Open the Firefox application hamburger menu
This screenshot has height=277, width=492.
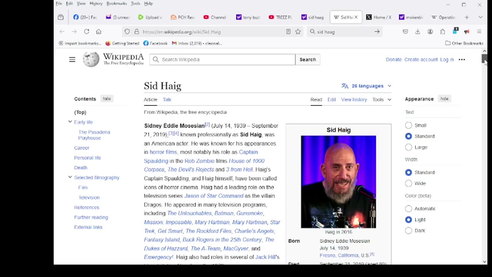click(x=479, y=32)
